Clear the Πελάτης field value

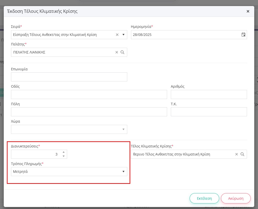pos(116,52)
